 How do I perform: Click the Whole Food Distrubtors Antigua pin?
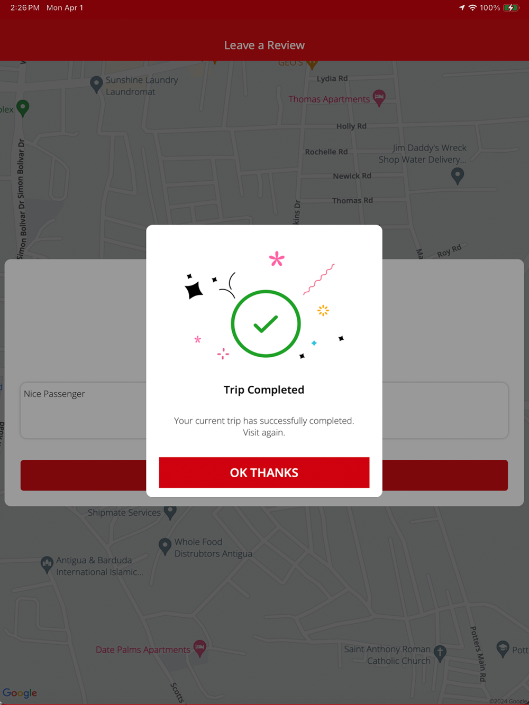[x=165, y=546]
